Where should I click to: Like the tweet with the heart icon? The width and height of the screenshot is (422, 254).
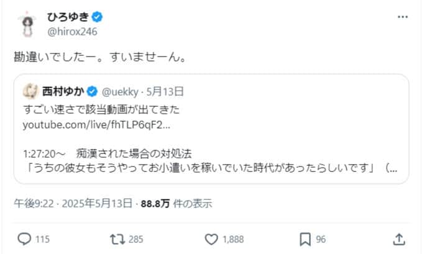(x=211, y=238)
